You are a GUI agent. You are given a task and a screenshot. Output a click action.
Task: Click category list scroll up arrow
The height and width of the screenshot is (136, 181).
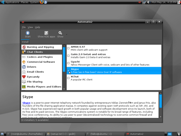click(x=64, y=46)
